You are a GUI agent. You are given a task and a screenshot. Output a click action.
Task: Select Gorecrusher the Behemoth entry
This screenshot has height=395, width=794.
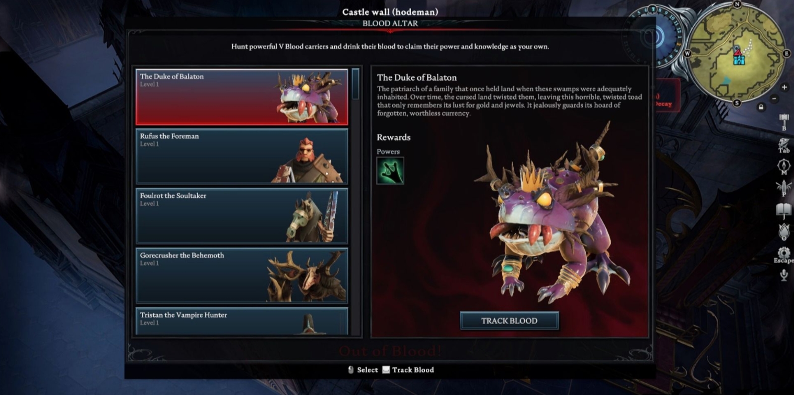click(242, 276)
